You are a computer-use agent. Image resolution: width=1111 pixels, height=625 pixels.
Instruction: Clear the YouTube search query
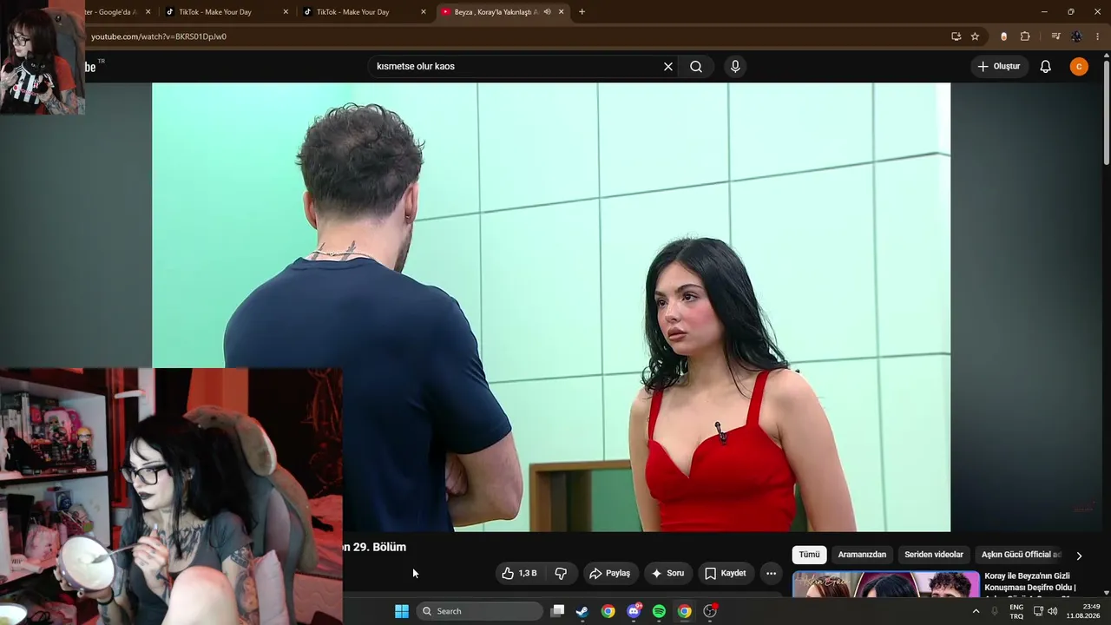[x=668, y=67]
